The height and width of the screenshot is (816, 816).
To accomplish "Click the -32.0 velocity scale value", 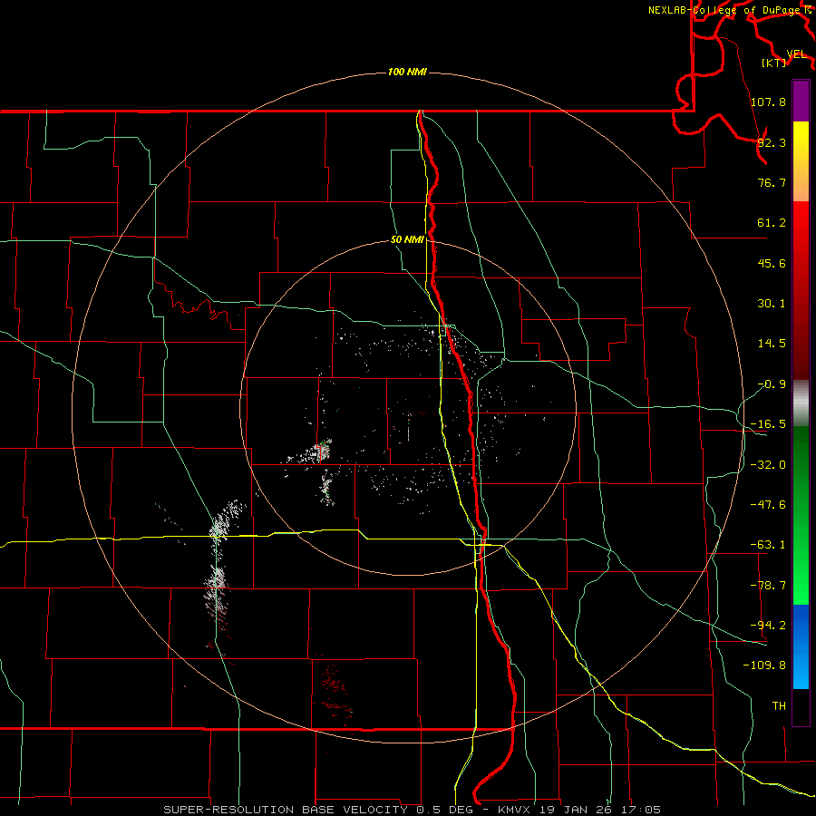I will 768,465.
